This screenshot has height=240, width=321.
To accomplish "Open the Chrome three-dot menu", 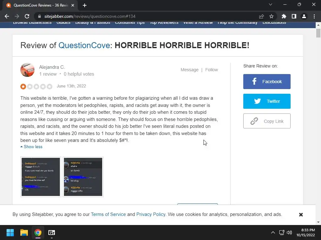I will tap(314, 16).
